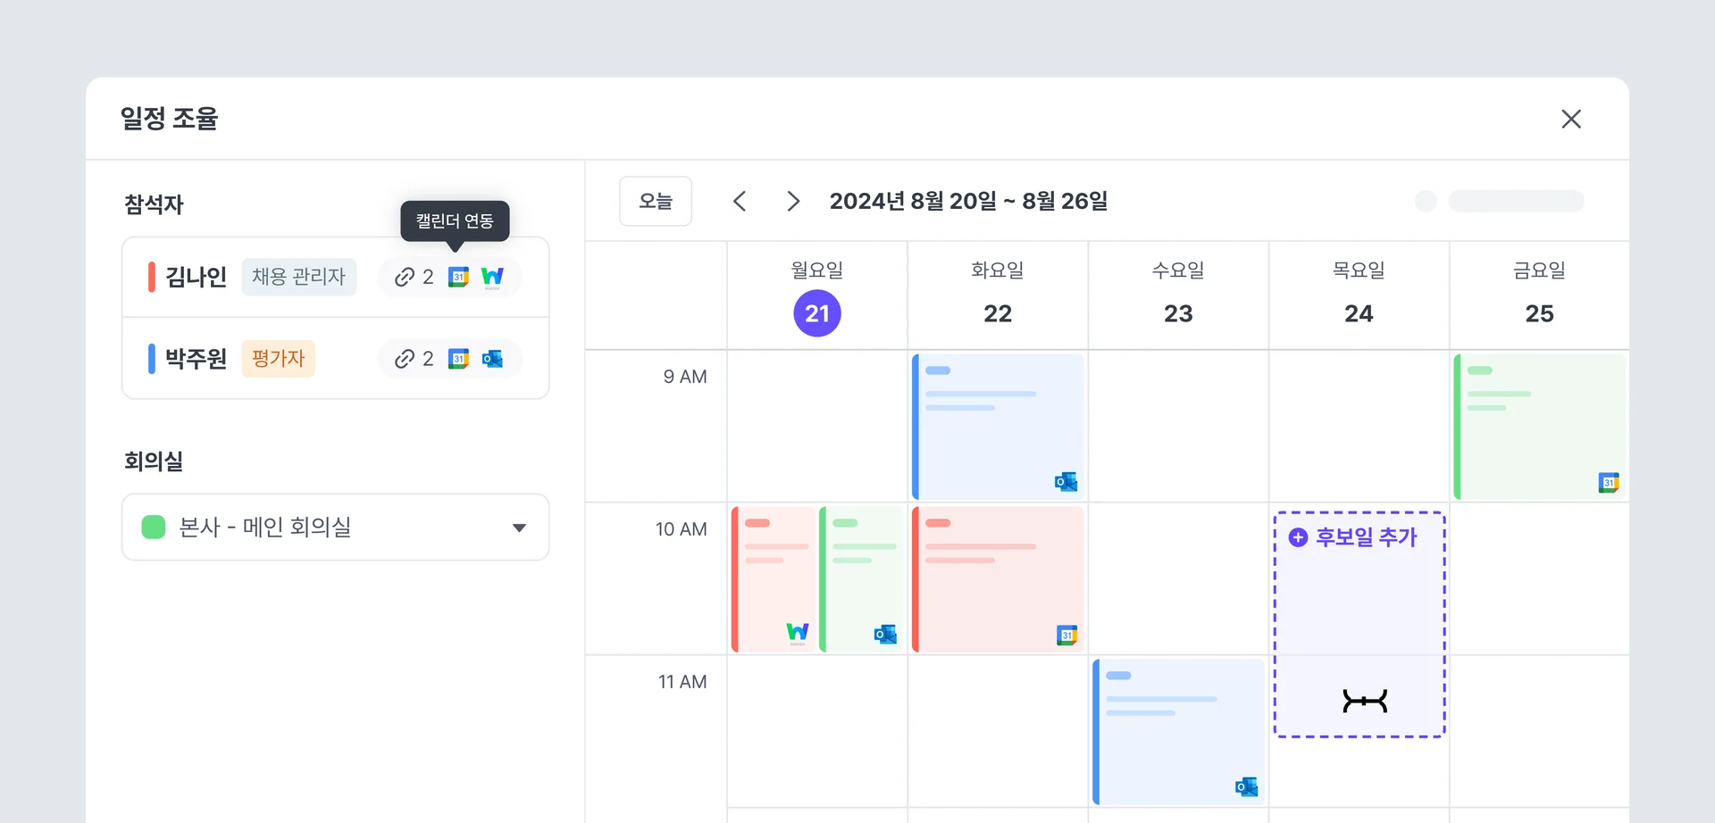1715x823 pixels.
Task: Click the Wanted W calendar icon beside 김나인
Action: 492,277
